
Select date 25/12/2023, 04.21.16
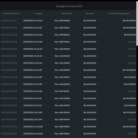pos(32,98)
